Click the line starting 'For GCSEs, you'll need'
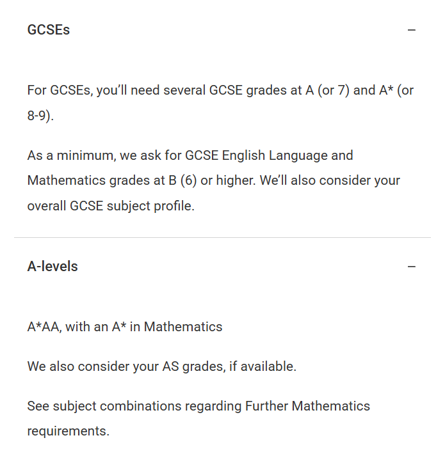The height and width of the screenshot is (454, 445). coord(220,90)
